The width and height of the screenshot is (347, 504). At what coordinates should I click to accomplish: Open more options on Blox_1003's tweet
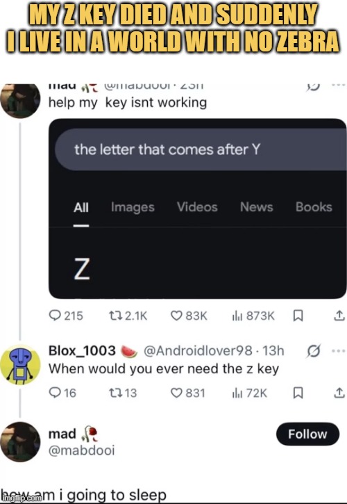(339, 350)
